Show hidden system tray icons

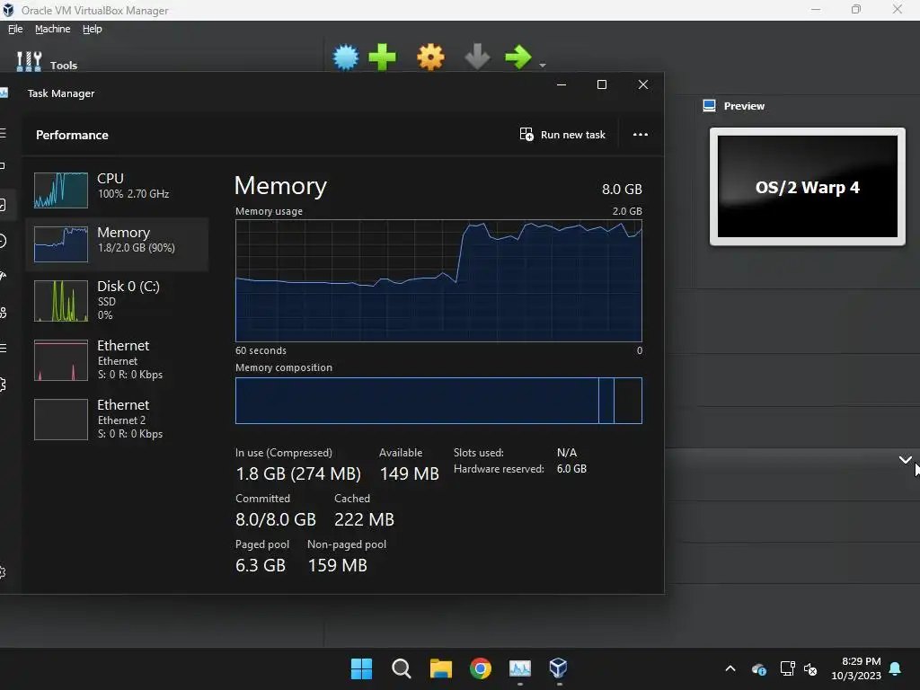[730, 668]
